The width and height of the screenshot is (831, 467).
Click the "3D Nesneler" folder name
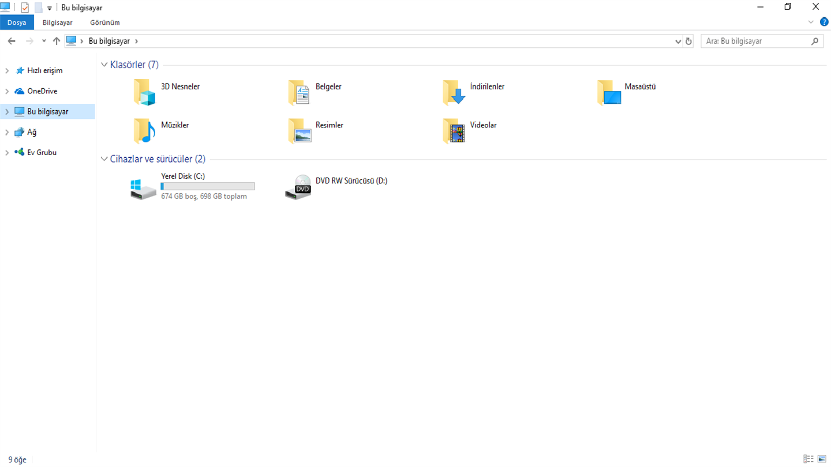tap(180, 86)
